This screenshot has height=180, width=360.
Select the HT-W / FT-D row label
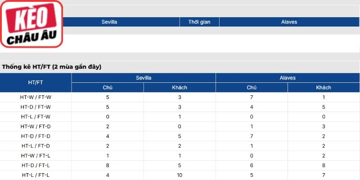36,126
